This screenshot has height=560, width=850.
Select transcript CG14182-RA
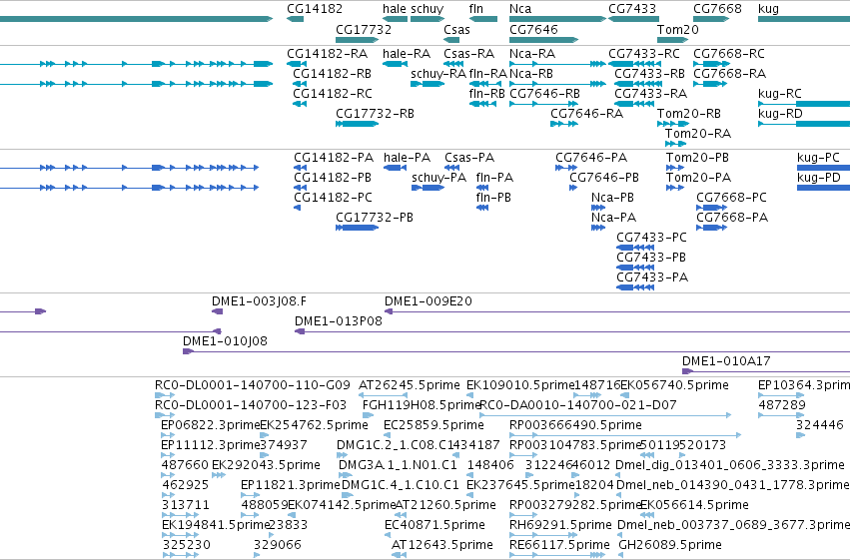point(327,54)
